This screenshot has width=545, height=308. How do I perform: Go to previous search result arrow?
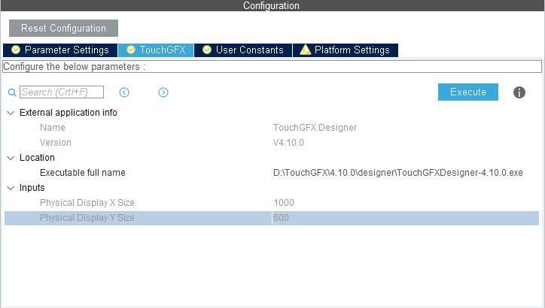click(124, 92)
